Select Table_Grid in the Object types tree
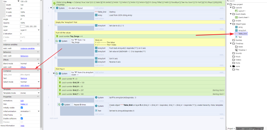Image resolution: width=267 pixels, height=130 pixels. tap(241, 34)
